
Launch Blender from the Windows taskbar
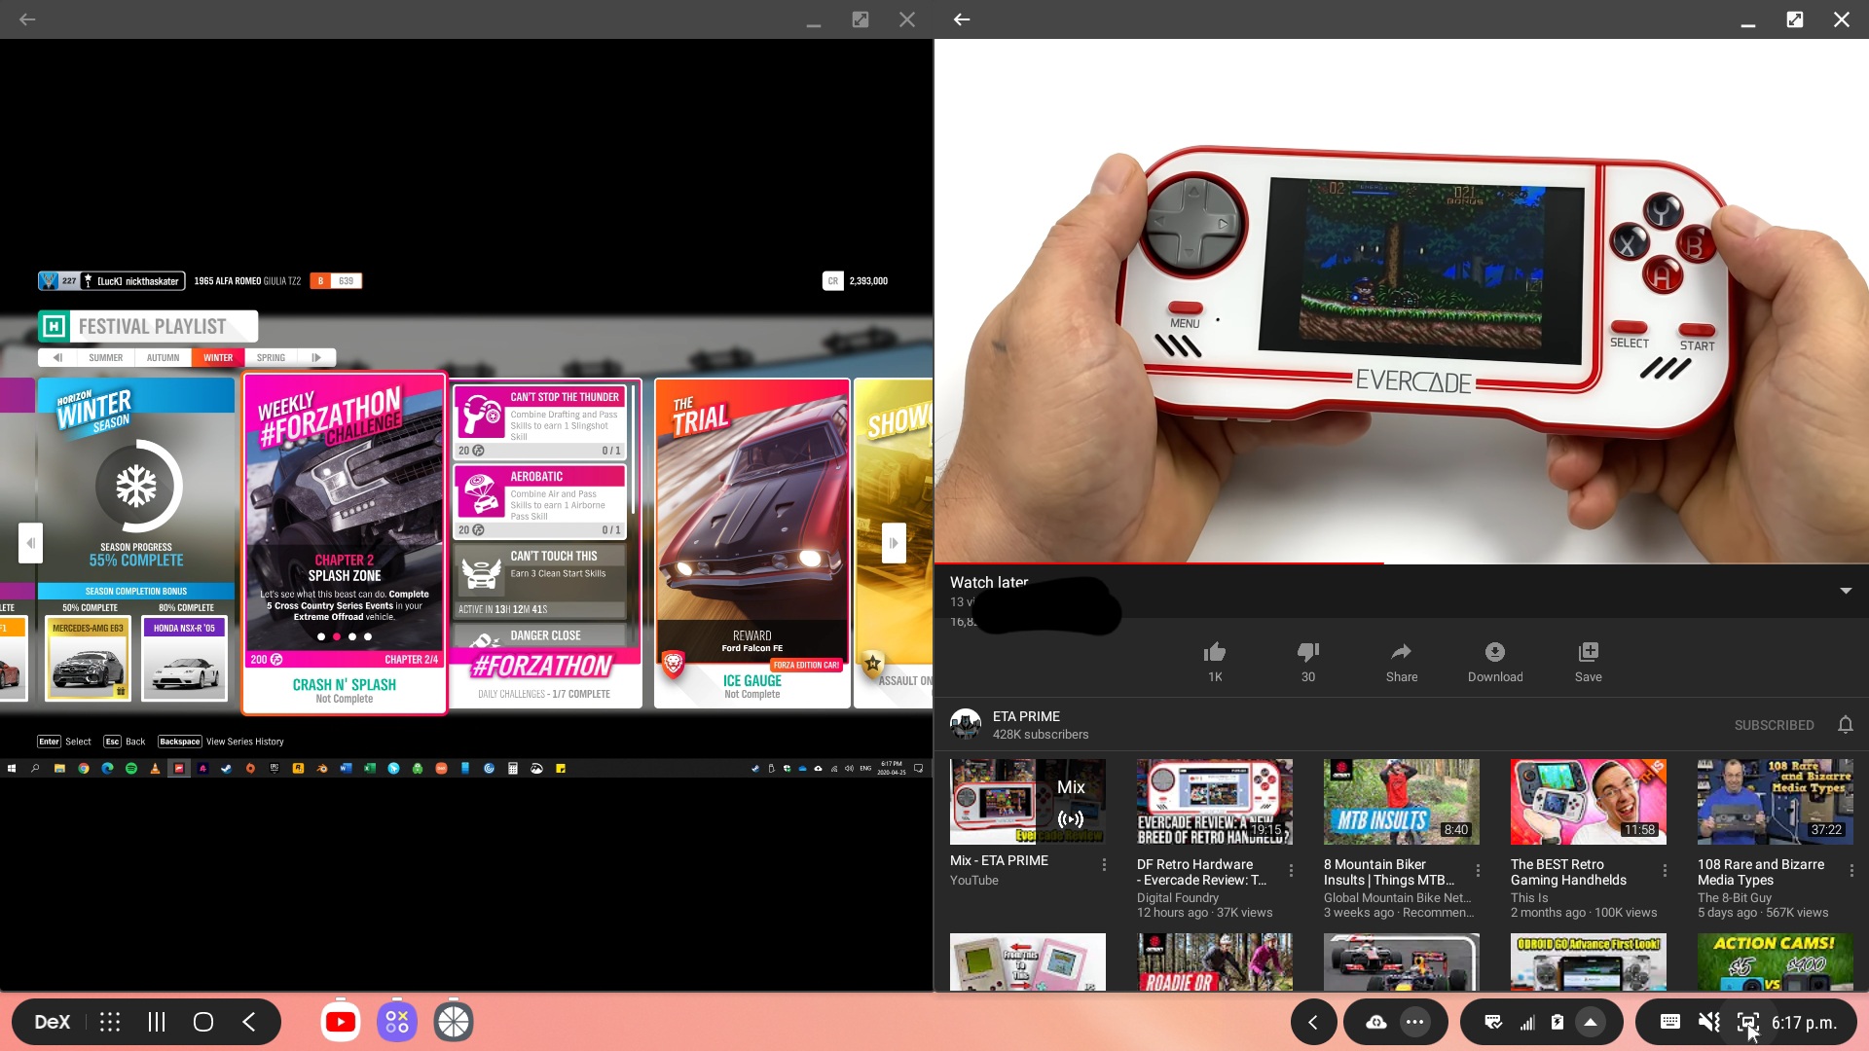[322, 768]
